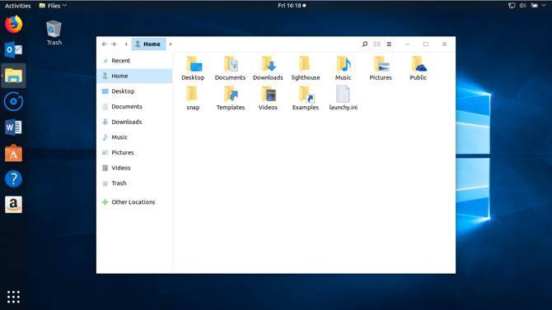Viewport: 552px width, 310px height.
Task: Click the path bar right chevron
Action: tap(171, 44)
